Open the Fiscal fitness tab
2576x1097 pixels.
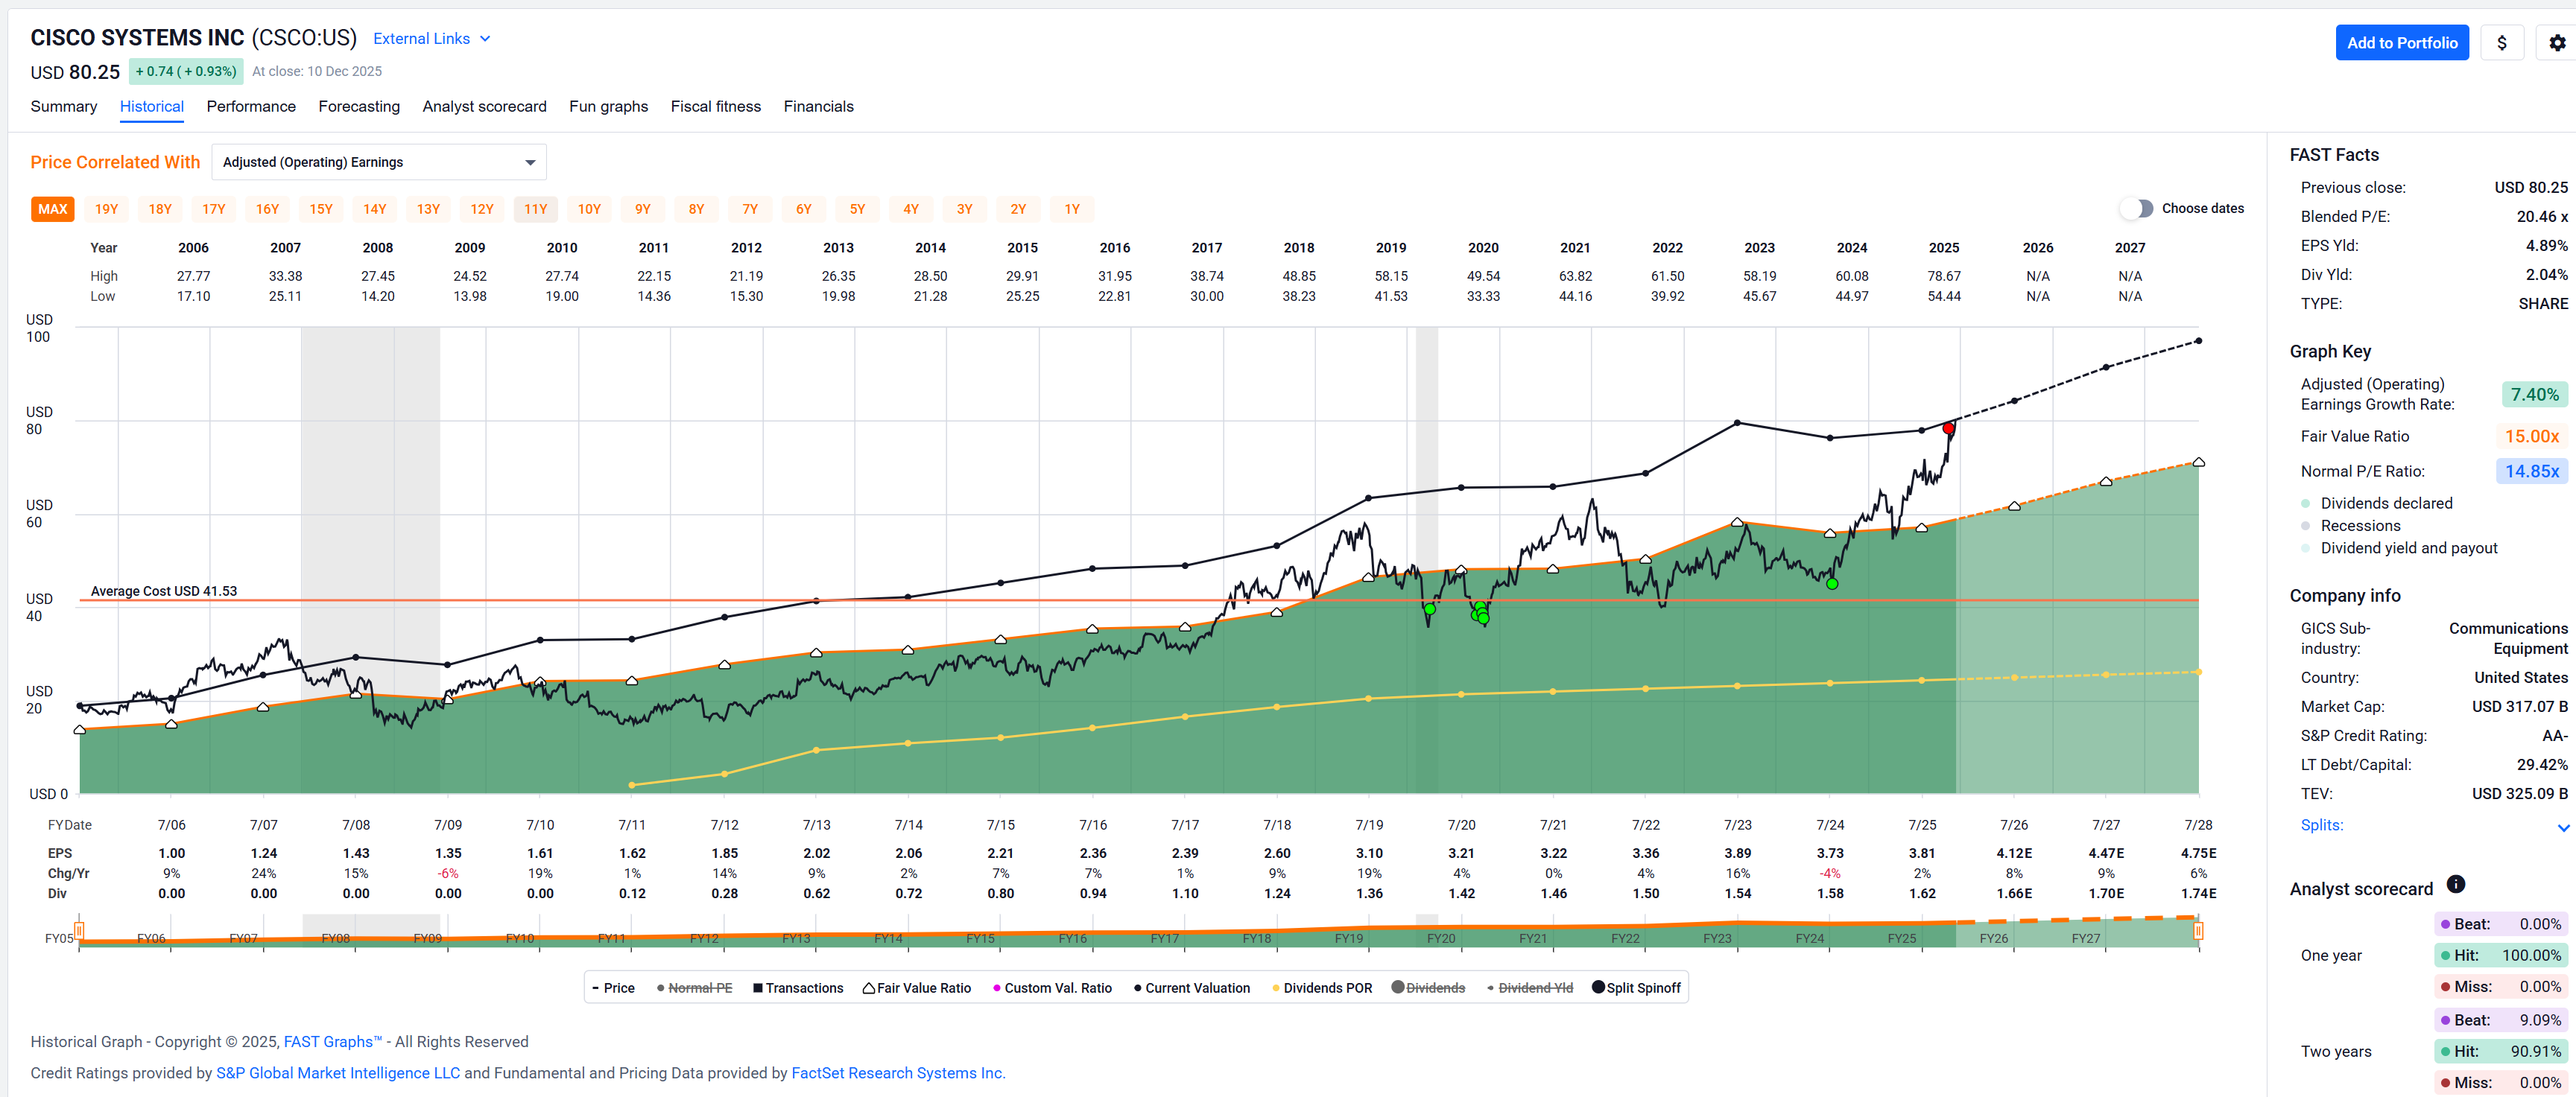(715, 107)
